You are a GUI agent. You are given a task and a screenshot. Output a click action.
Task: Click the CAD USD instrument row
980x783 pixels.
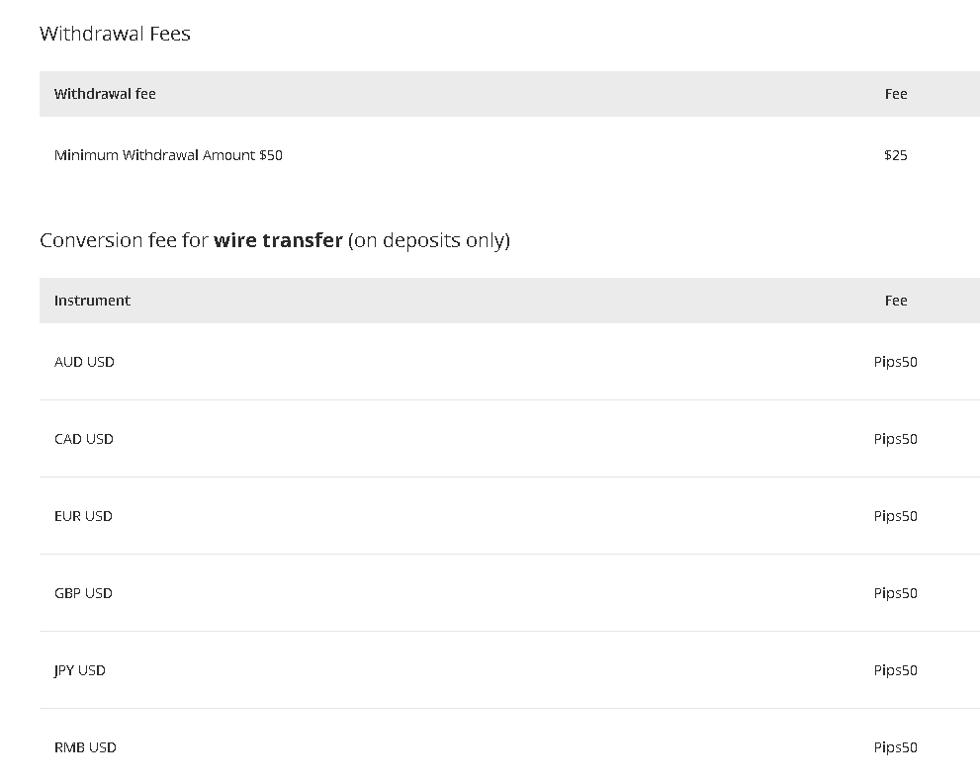[x=509, y=439]
